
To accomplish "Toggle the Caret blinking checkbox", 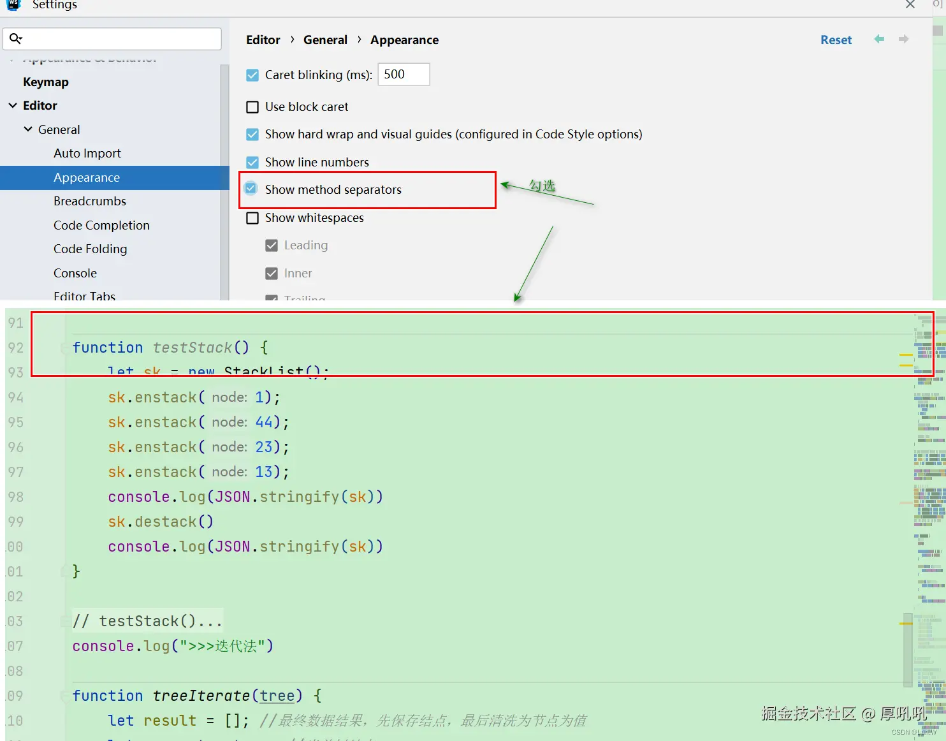I will pyautogui.click(x=252, y=75).
